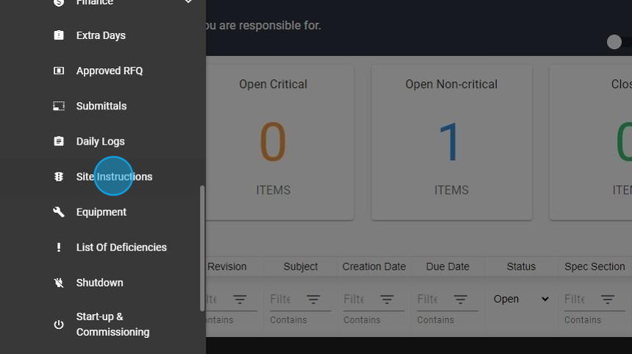Open Extra Days menu item
The height and width of the screenshot is (354, 632).
pyautogui.click(x=101, y=35)
